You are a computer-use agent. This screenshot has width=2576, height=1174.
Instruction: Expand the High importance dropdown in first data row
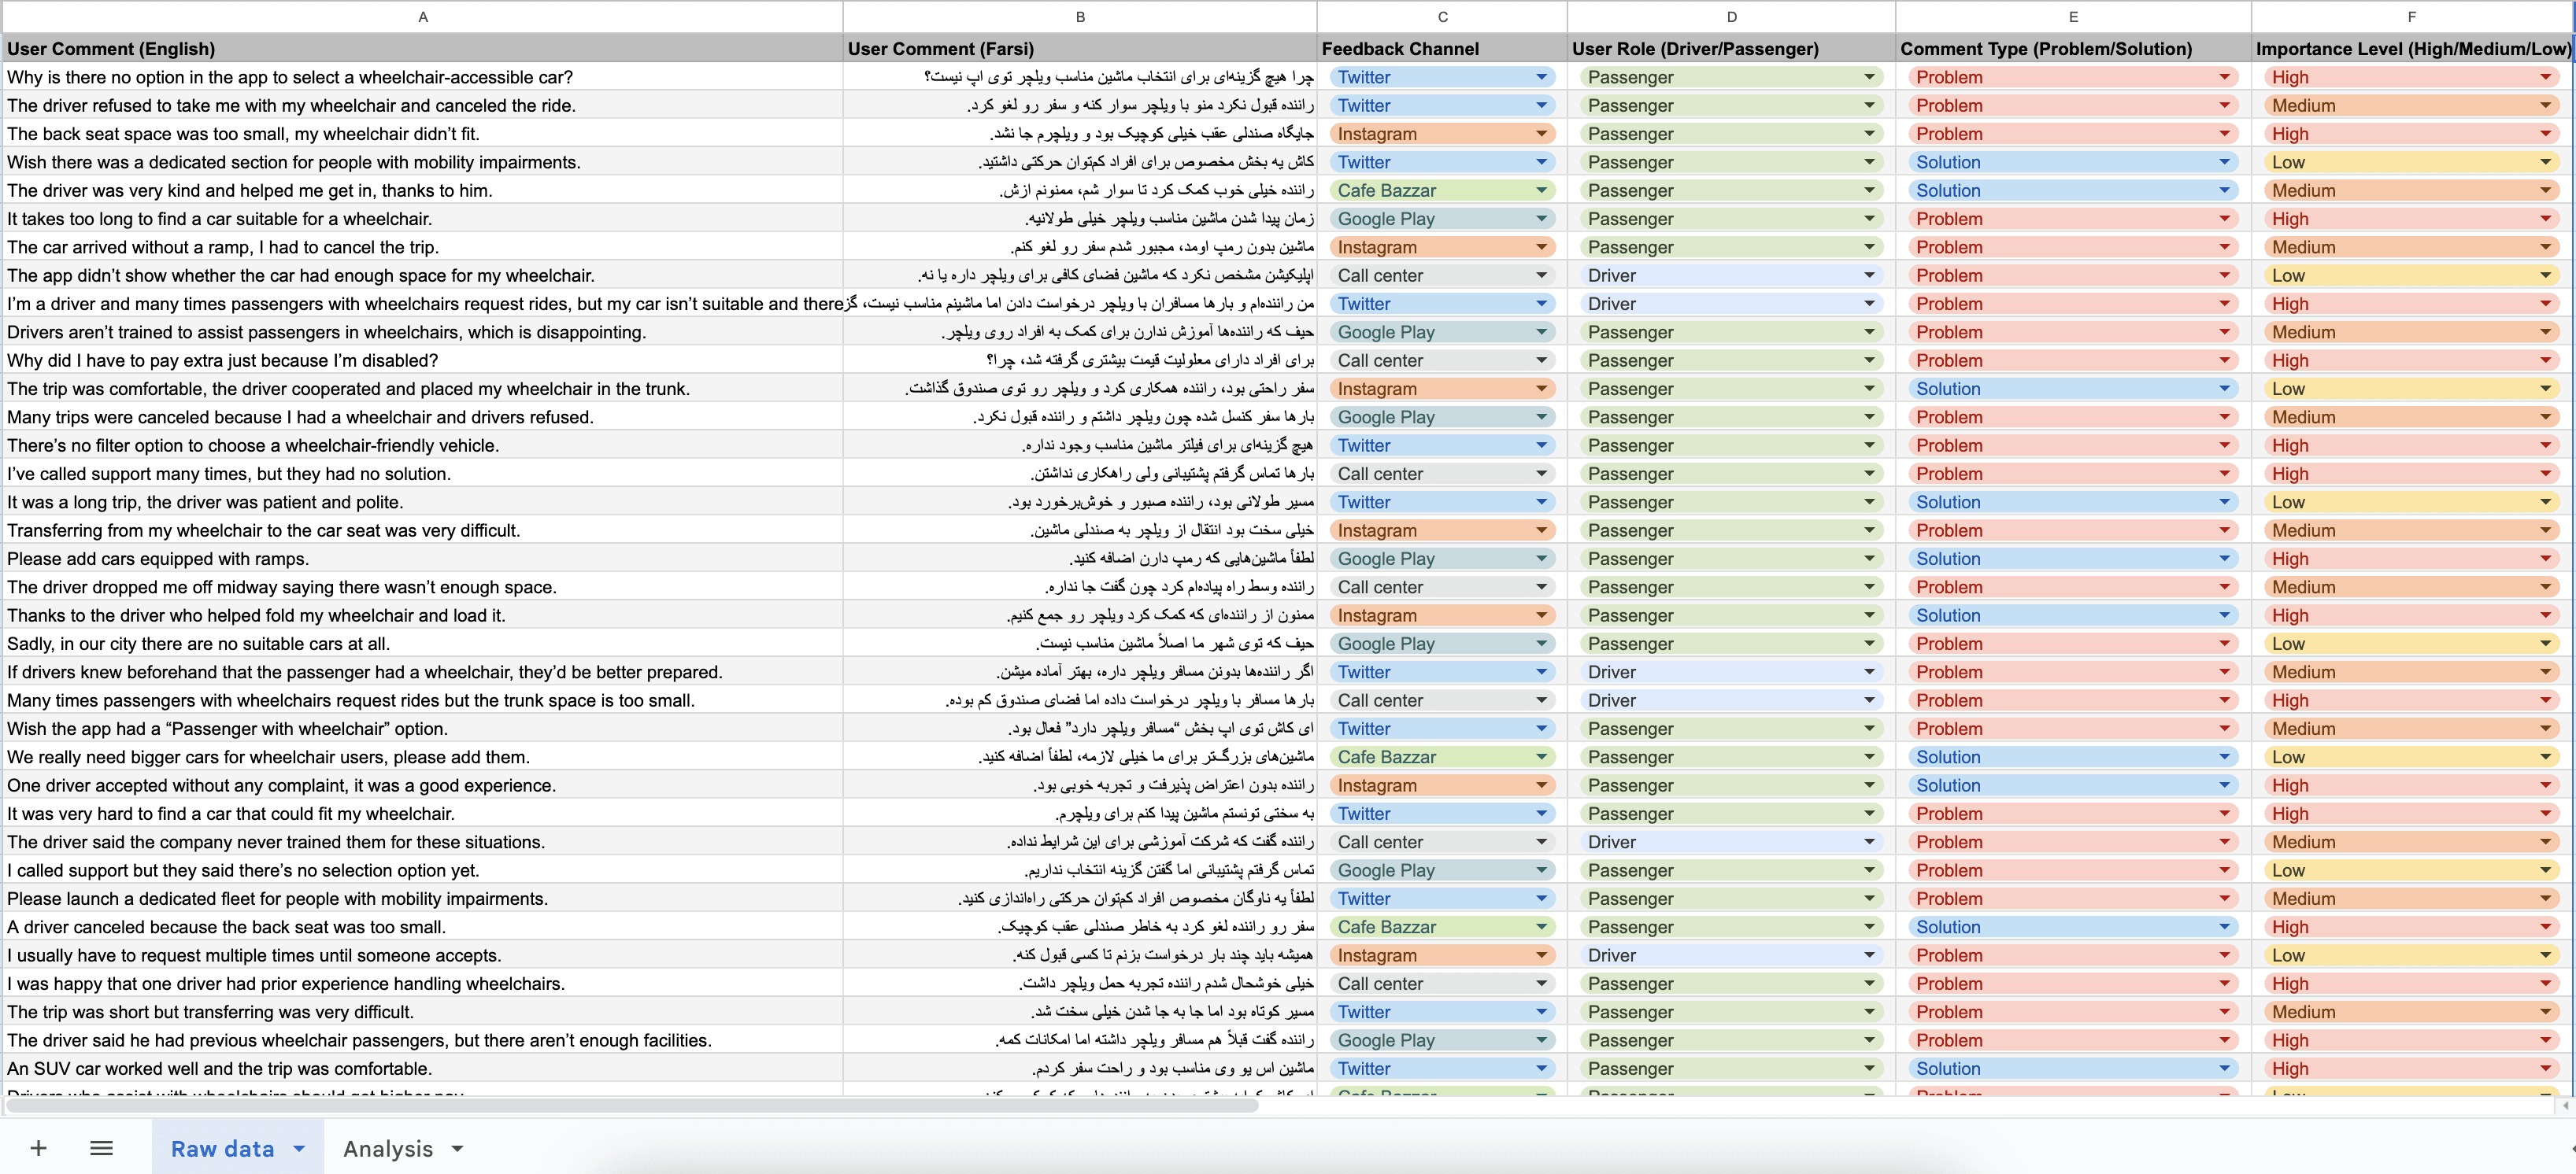(2545, 77)
